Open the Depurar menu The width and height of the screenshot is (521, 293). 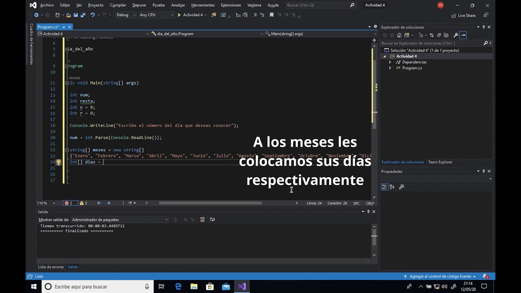click(139, 5)
